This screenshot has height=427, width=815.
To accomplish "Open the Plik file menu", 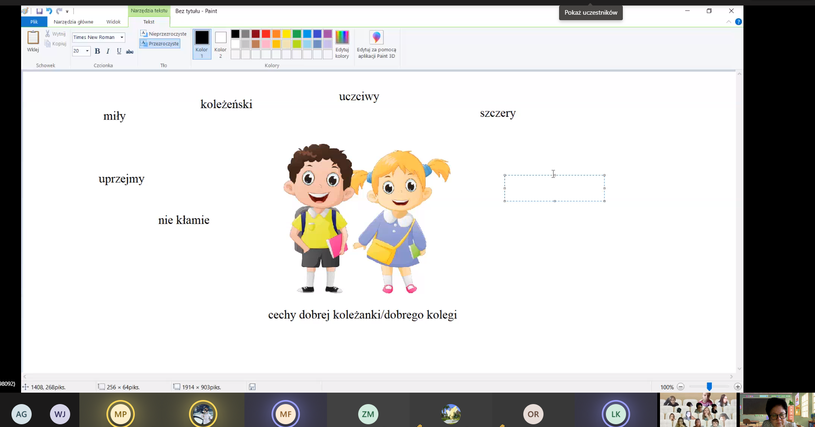I will [34, 22].
